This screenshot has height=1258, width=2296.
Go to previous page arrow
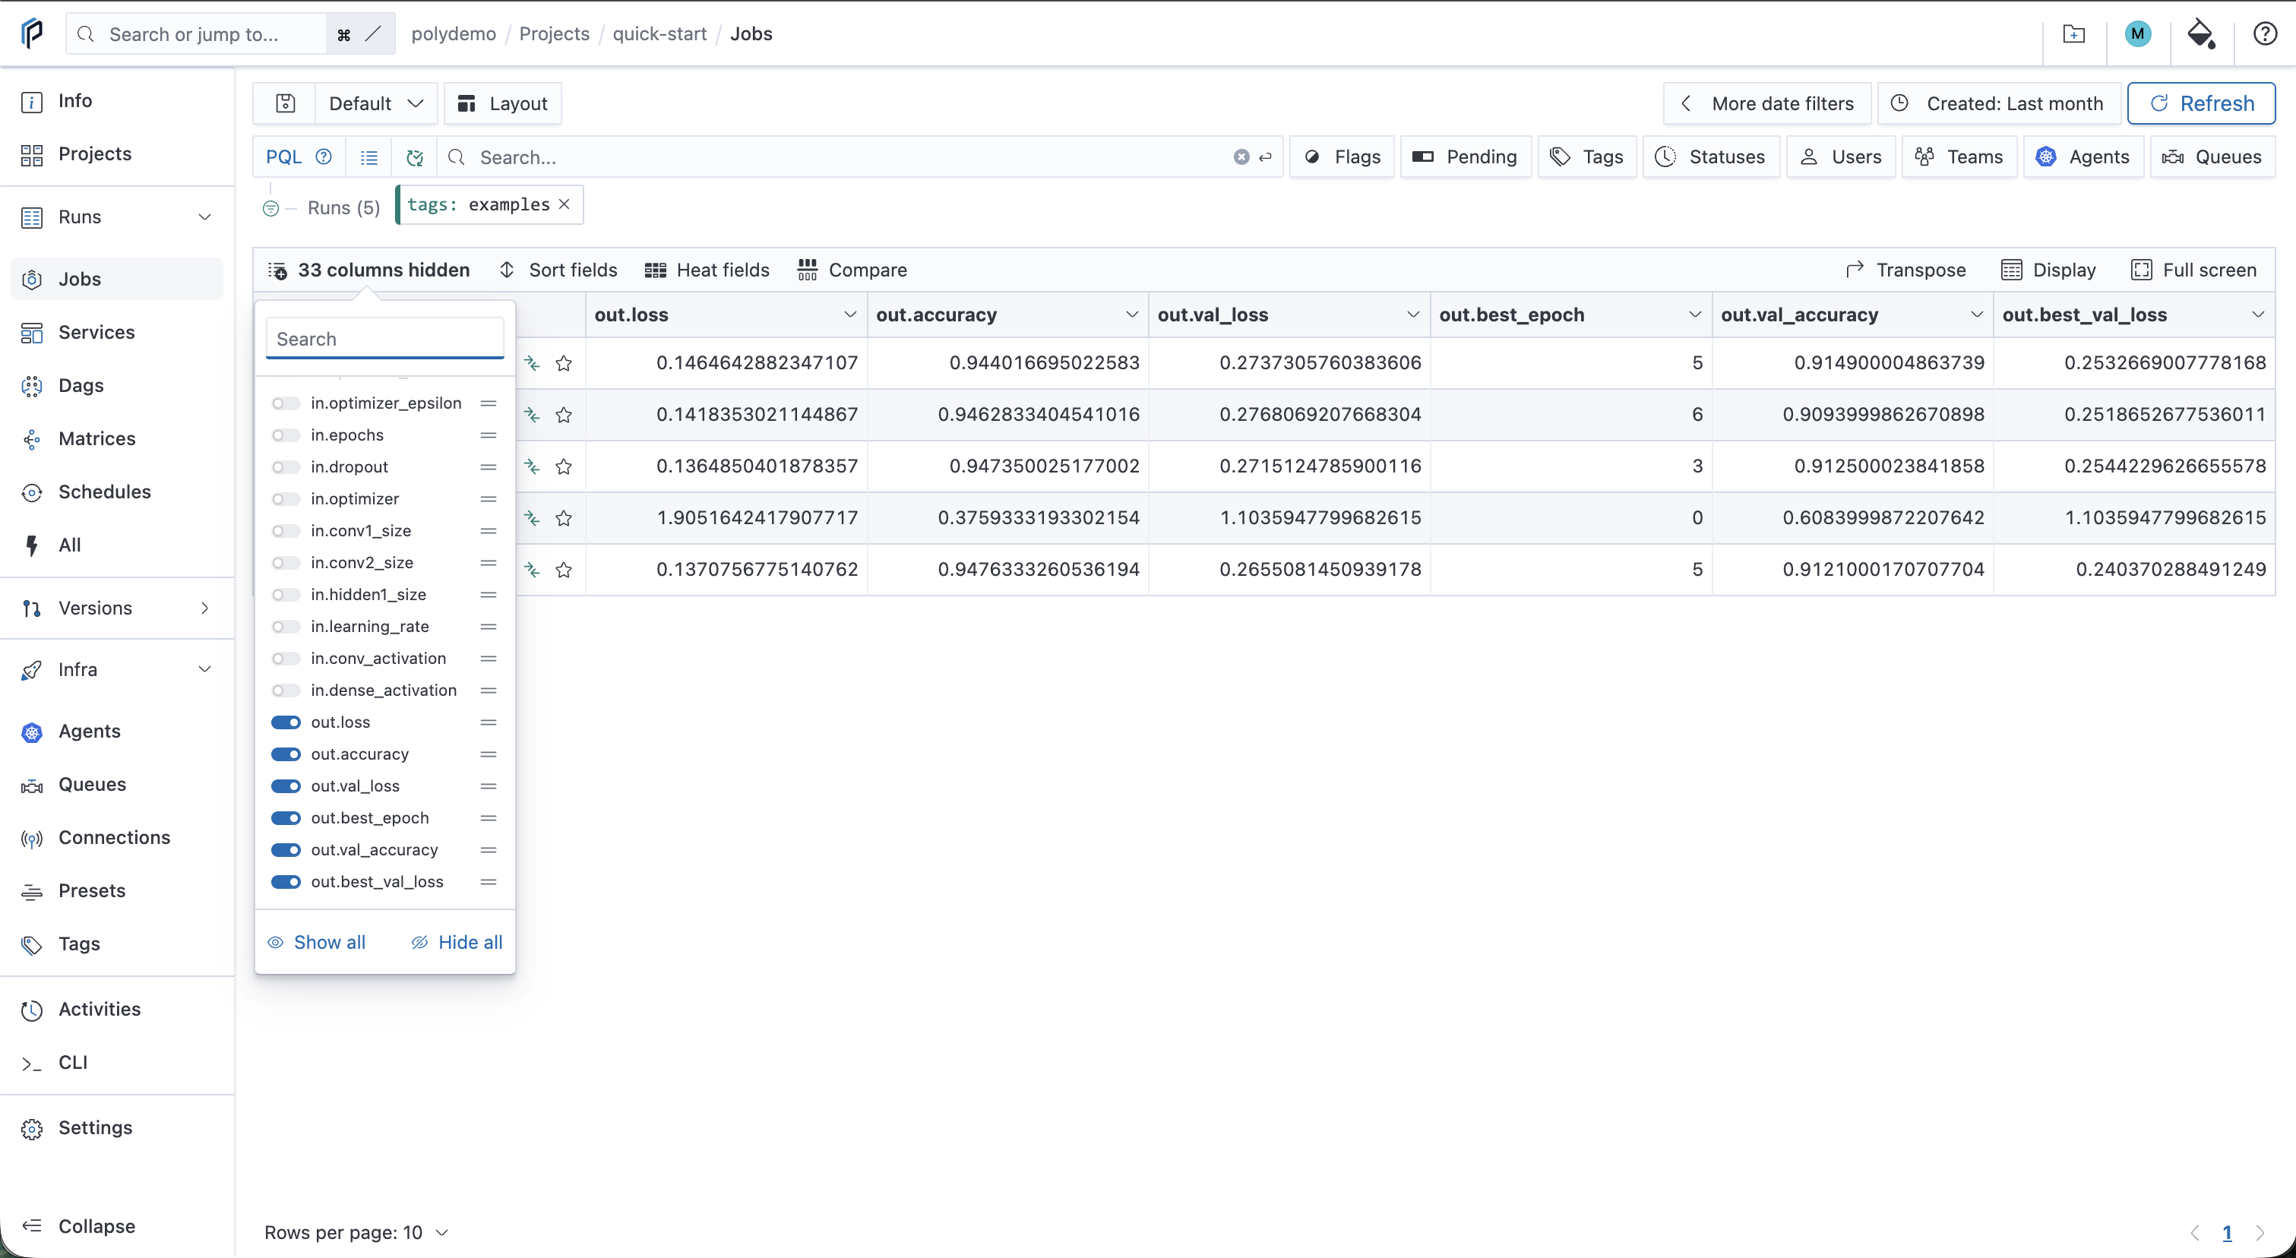(x=2194, y=1233)
